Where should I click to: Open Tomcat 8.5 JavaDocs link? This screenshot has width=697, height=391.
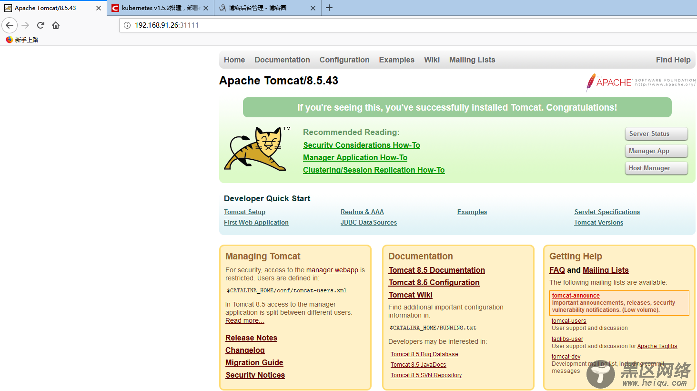(x=418, y=365)
